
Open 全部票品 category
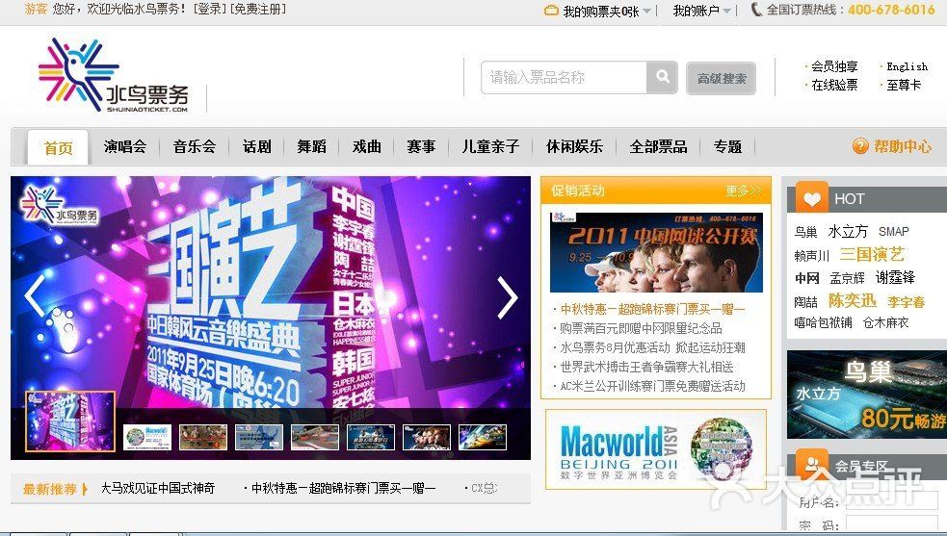pos(658,146)
